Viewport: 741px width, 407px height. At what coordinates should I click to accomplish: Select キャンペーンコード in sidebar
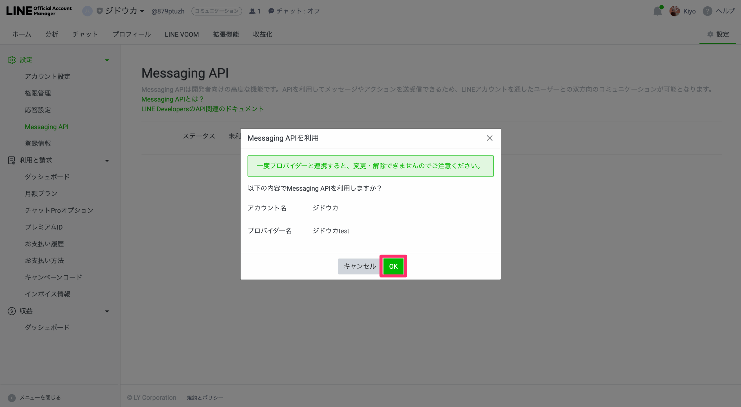[x=54, y=277]
